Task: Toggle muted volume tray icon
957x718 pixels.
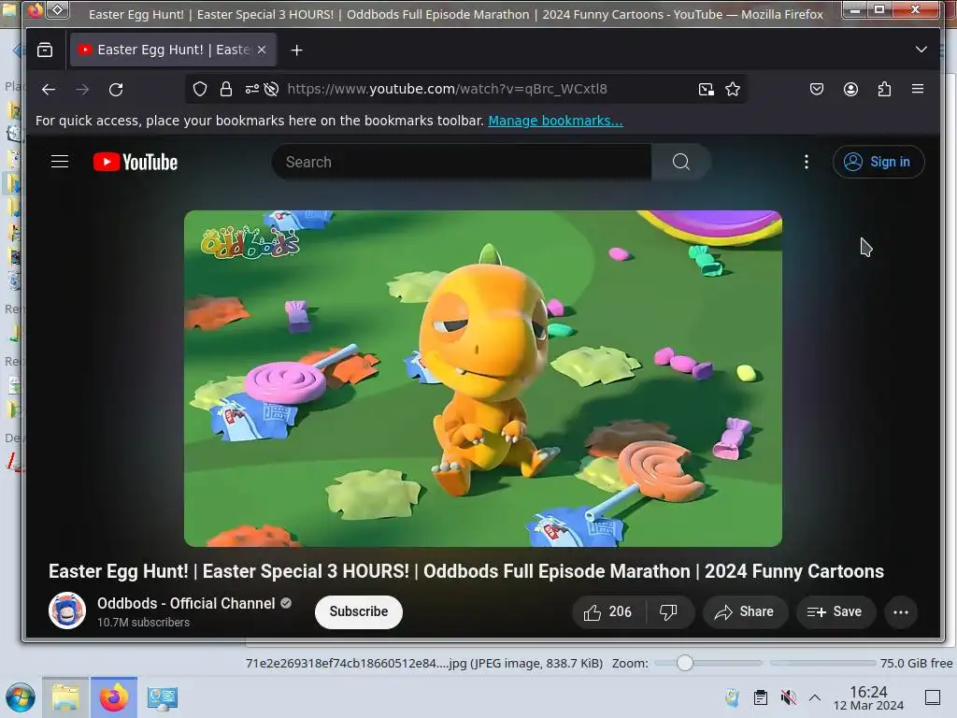Action: [788, 697]
